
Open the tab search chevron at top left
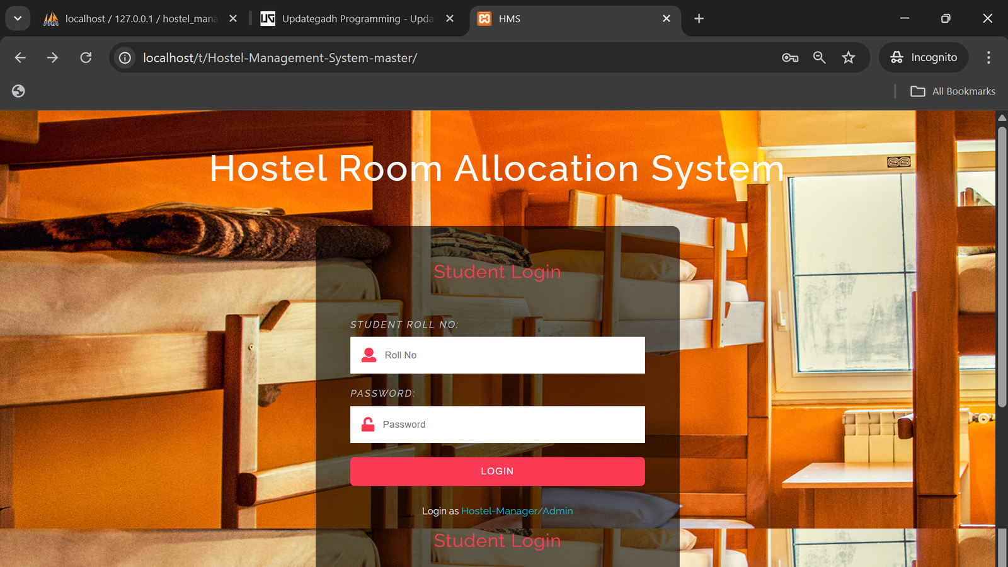17,18
